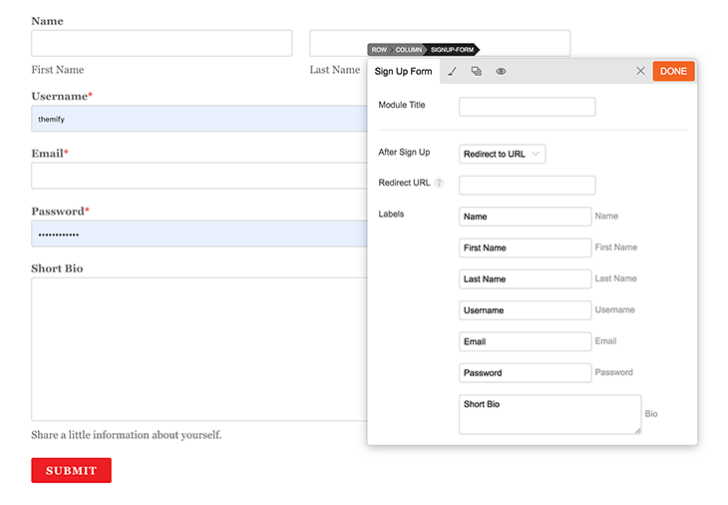Click the COLUMN breadcrumb item
728x505 pixels.
(409, 50)
